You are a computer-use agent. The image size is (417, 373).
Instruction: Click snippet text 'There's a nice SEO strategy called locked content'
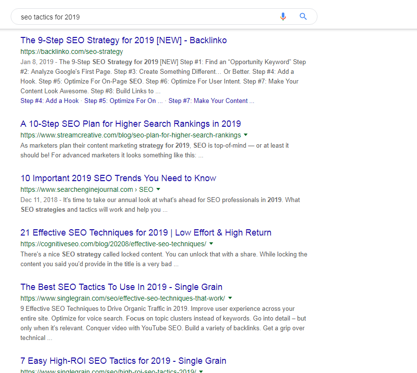91,254
